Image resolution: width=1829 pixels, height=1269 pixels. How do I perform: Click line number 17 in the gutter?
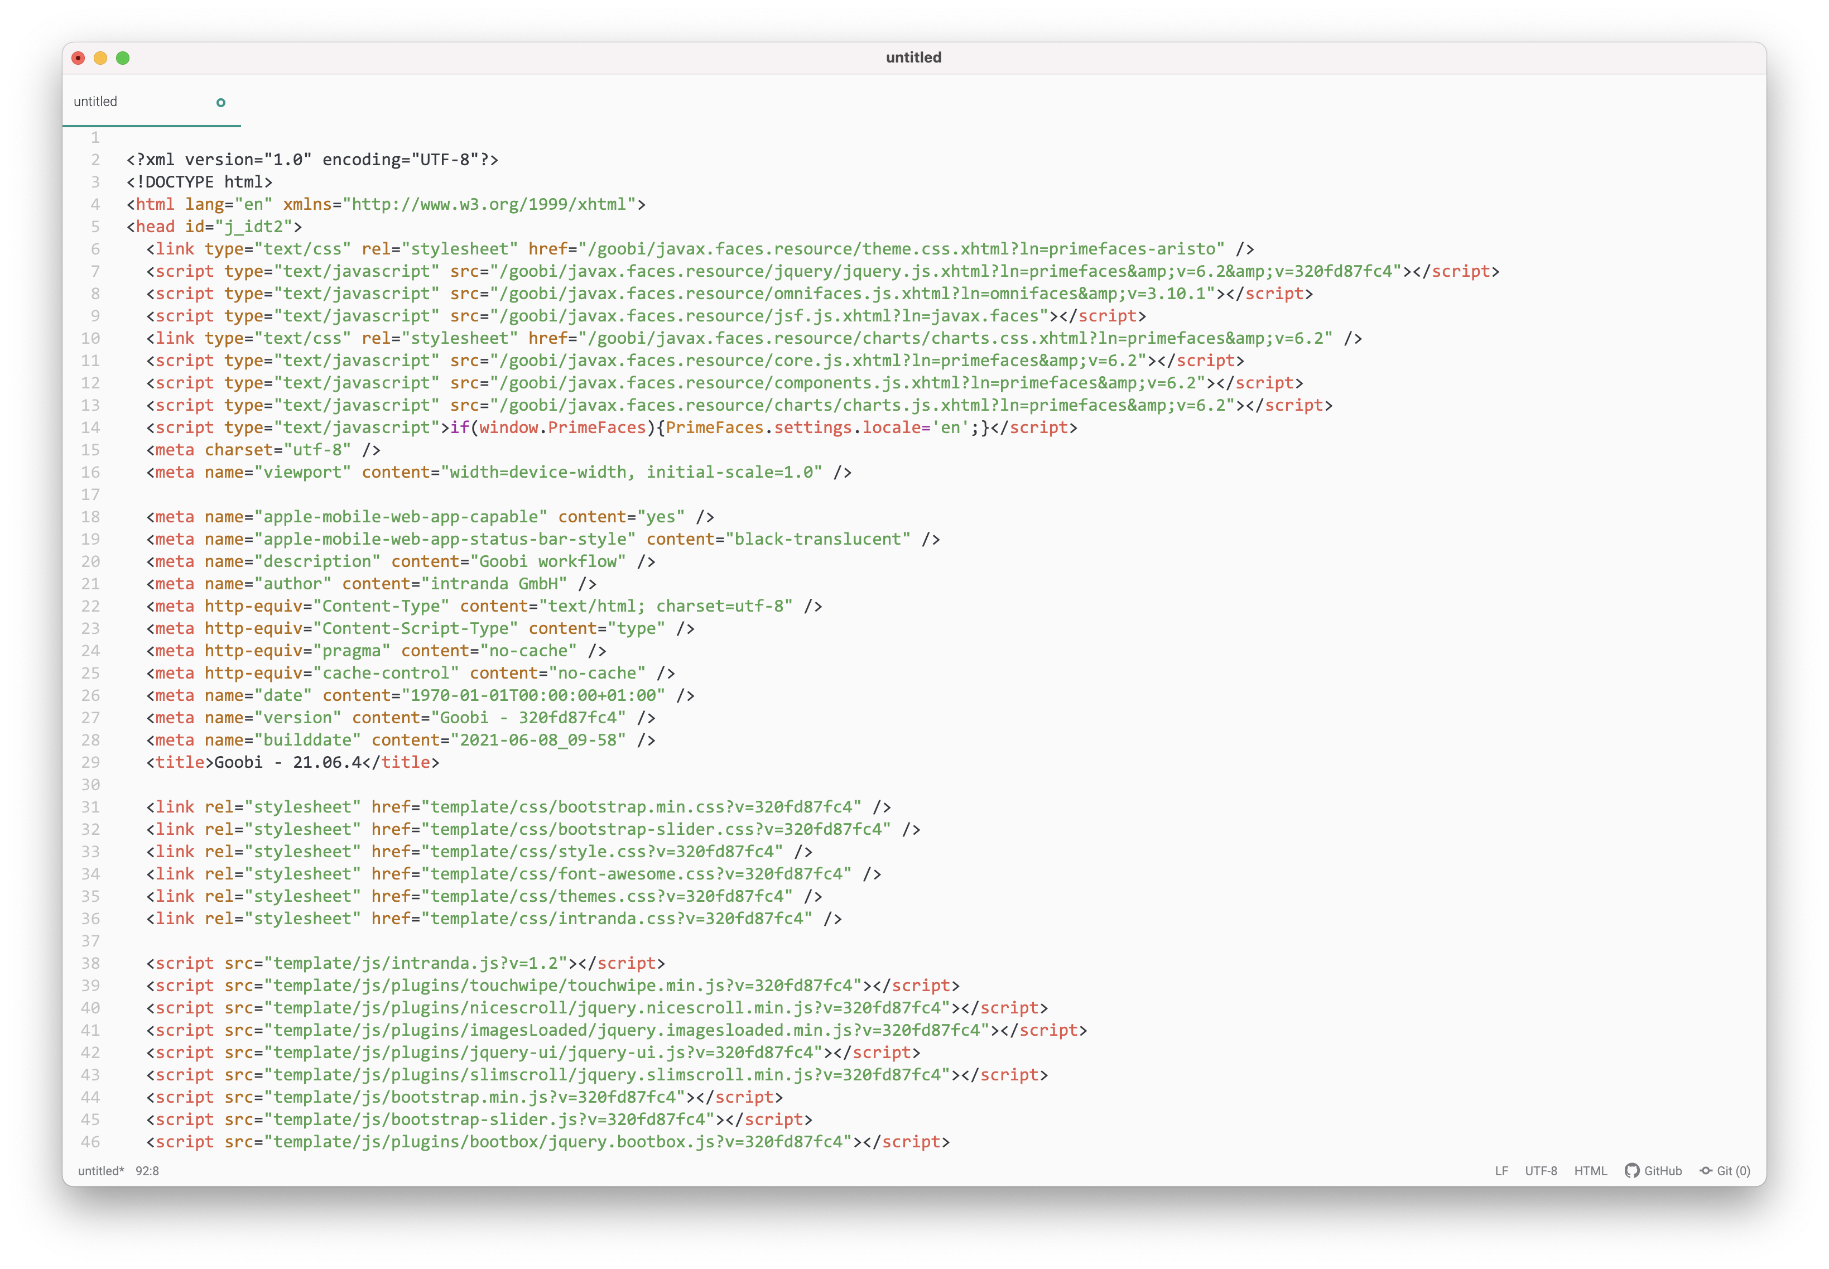[x=90, y=494]
